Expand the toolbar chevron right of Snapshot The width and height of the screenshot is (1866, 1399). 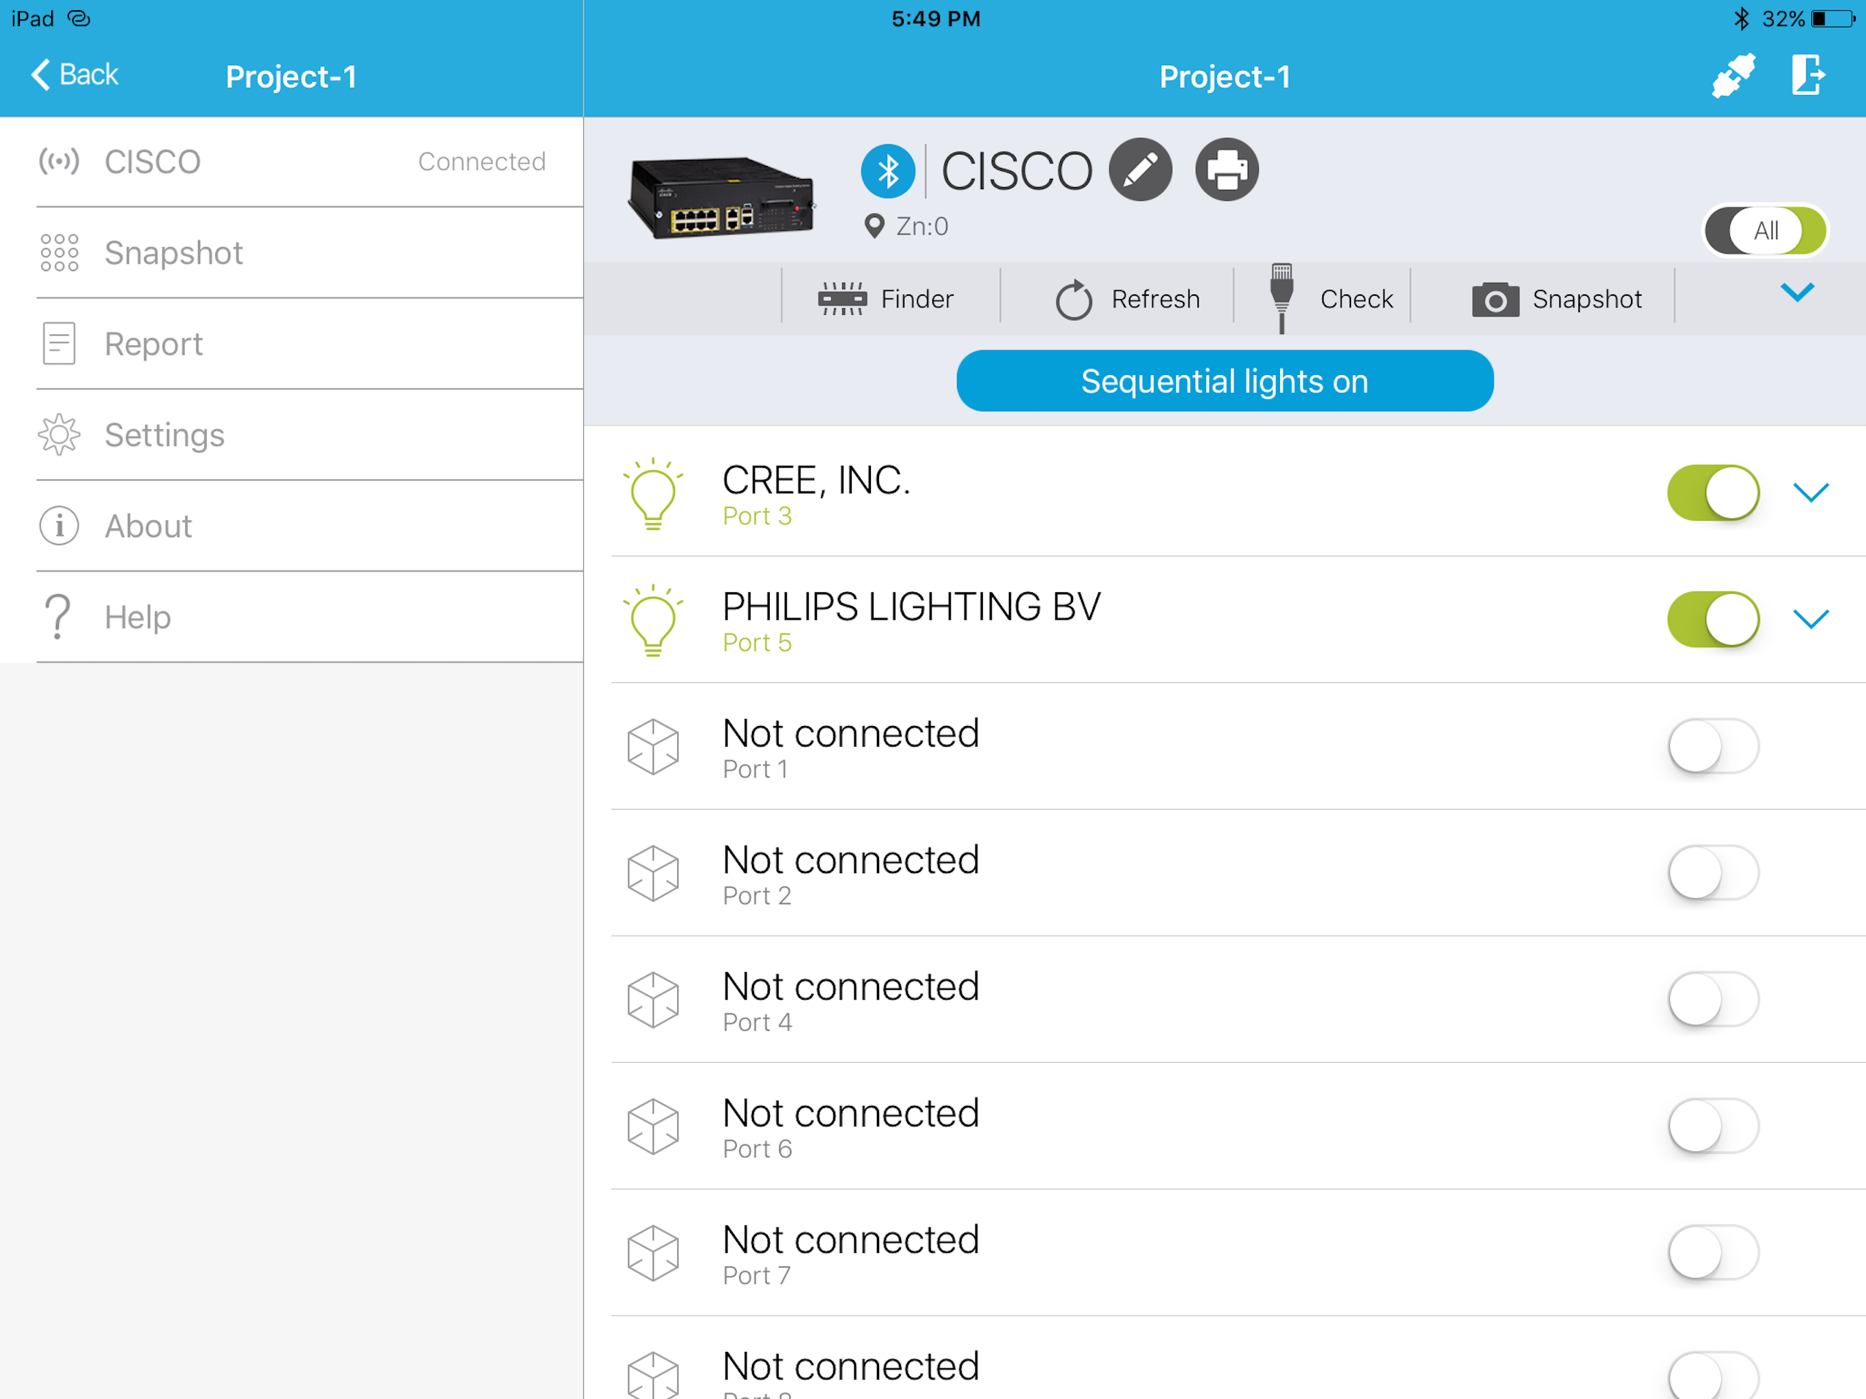point(1797,293)
